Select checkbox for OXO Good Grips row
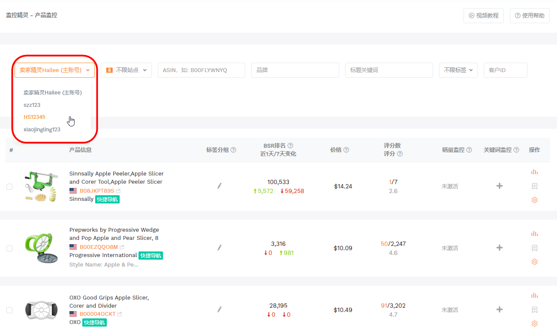This screenshot has width=557, height=333. pos(9,310)
